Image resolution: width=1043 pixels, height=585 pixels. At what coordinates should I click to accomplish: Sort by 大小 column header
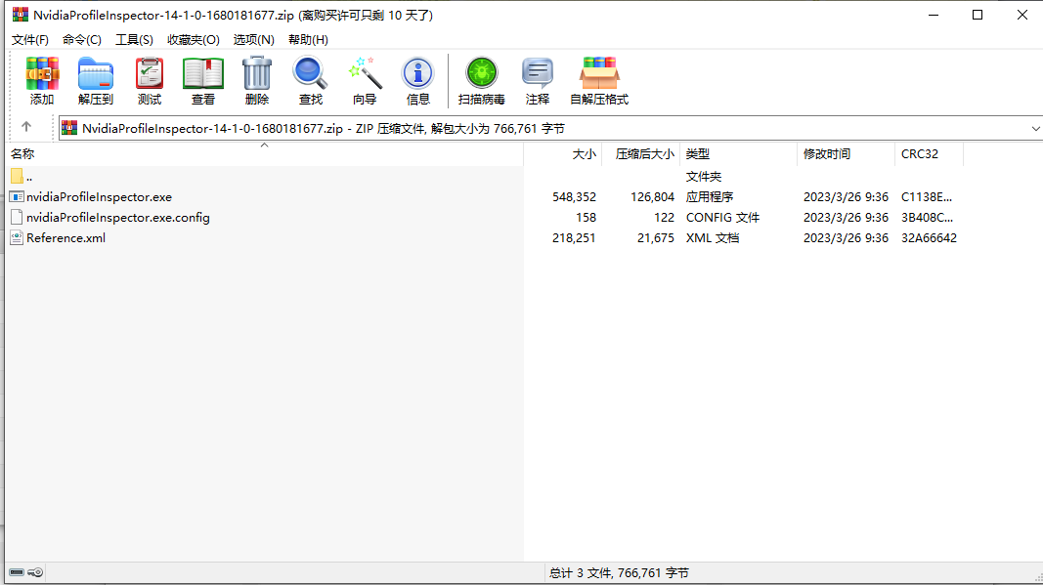563,154
